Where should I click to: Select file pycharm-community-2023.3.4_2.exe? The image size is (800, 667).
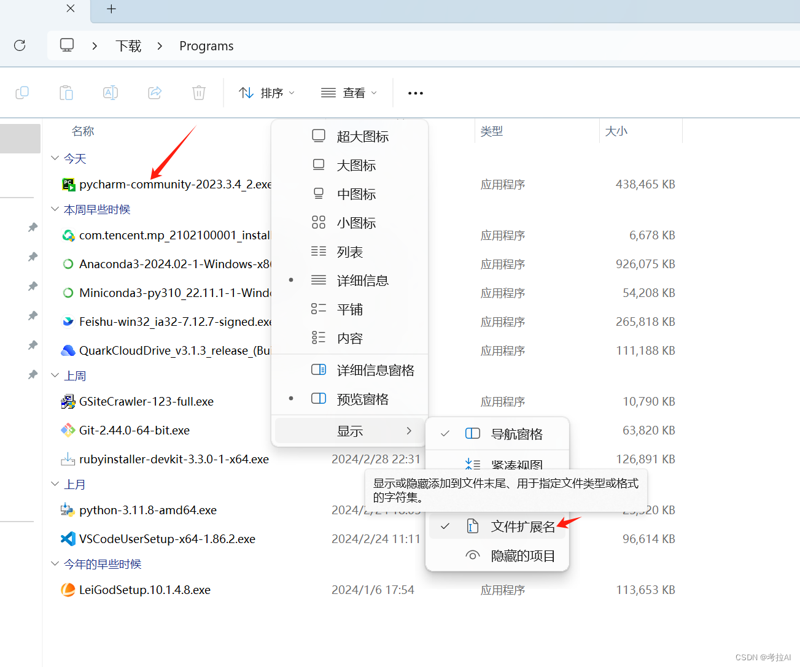coord(176,184)
